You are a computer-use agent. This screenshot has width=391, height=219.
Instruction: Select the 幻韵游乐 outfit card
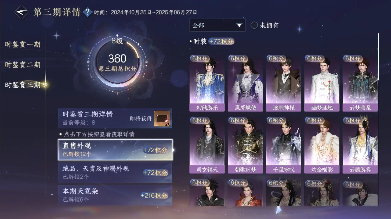tap(207, 83)
